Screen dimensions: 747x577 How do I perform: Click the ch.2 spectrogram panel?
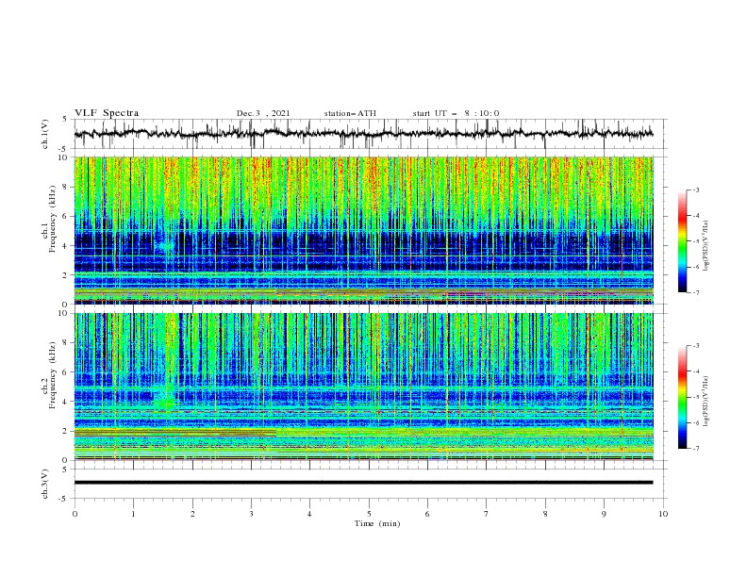[364, 387]
